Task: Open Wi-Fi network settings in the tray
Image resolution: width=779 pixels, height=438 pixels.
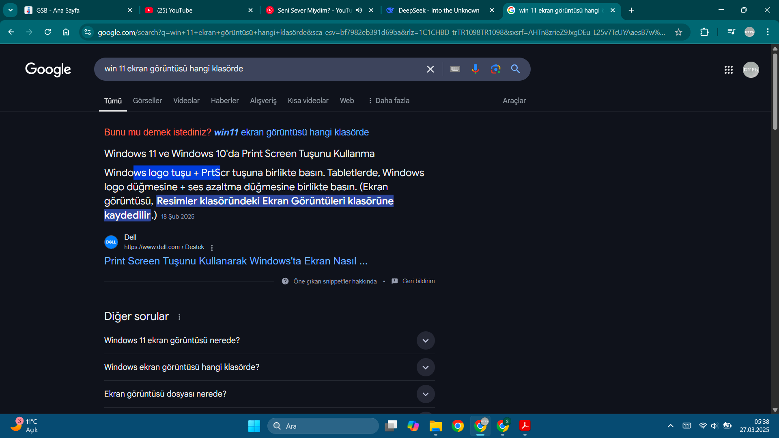Action: (703, 426)
